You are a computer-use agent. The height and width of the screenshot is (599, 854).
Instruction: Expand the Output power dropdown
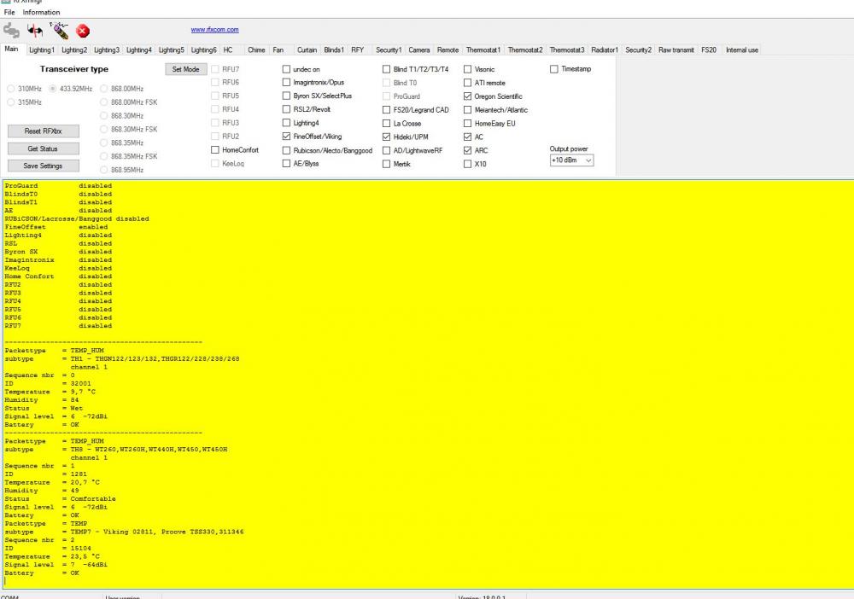[573, 160]
